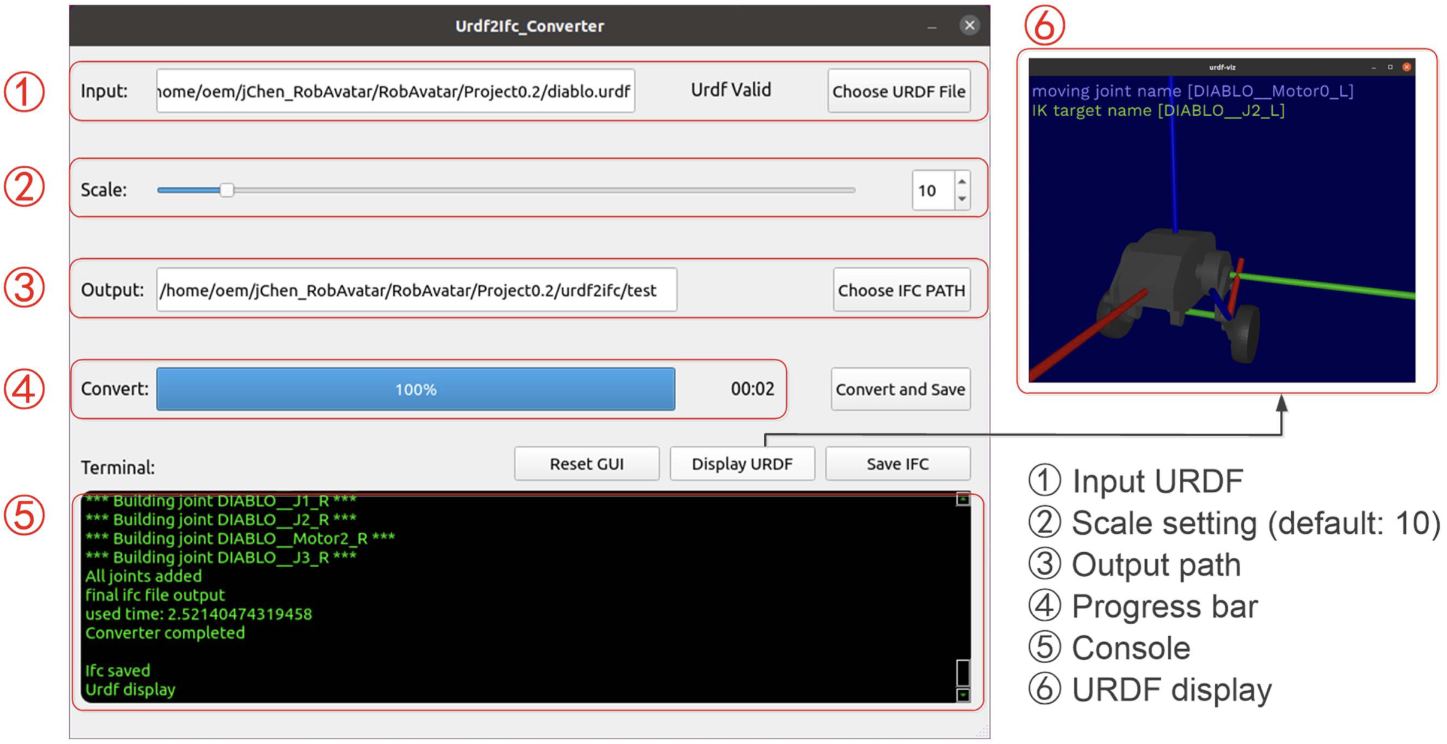This screenshot has width=1447, height=744.
Task: Click the Input URDF path field
Action: pyautogui.click(x=395, y=91)
